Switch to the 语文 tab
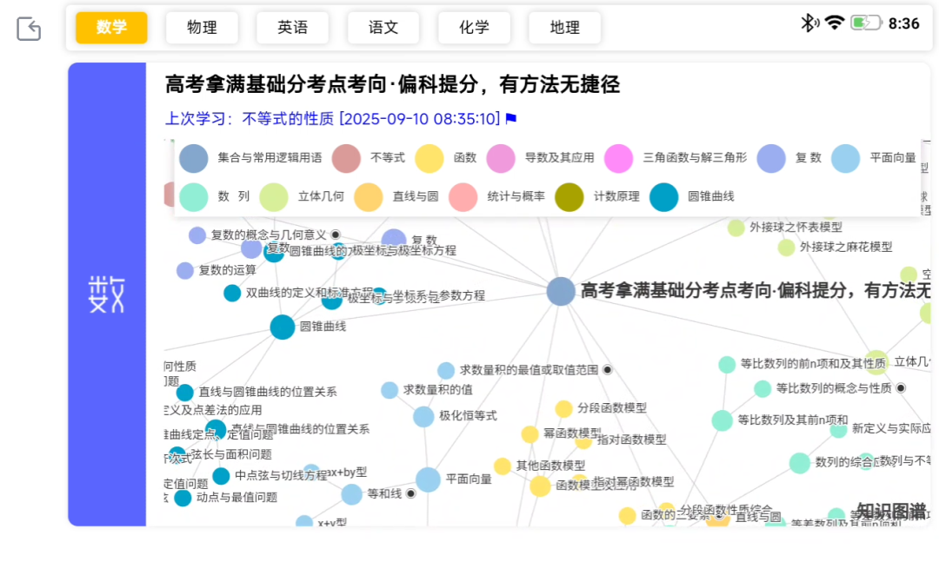This screenshot has width=939, height=562. tap(383, 28)
